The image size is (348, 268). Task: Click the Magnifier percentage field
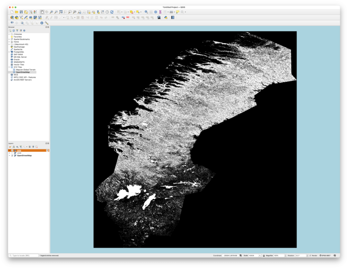pyautogui.click(x=279, y=255)
